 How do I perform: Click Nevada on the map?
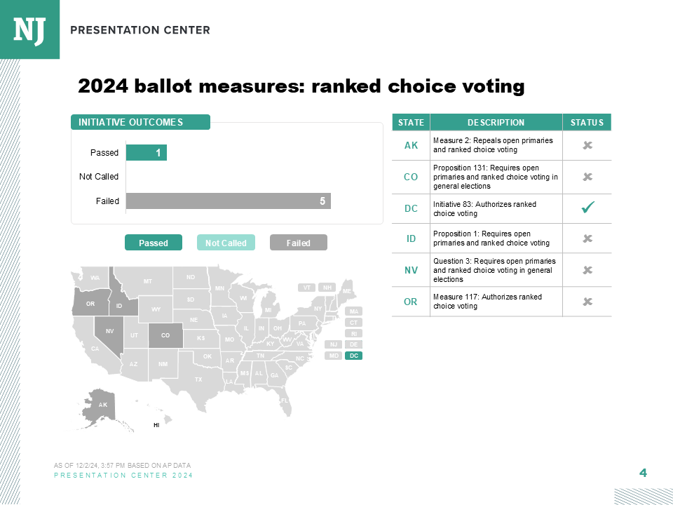click(x=109, y=330)
